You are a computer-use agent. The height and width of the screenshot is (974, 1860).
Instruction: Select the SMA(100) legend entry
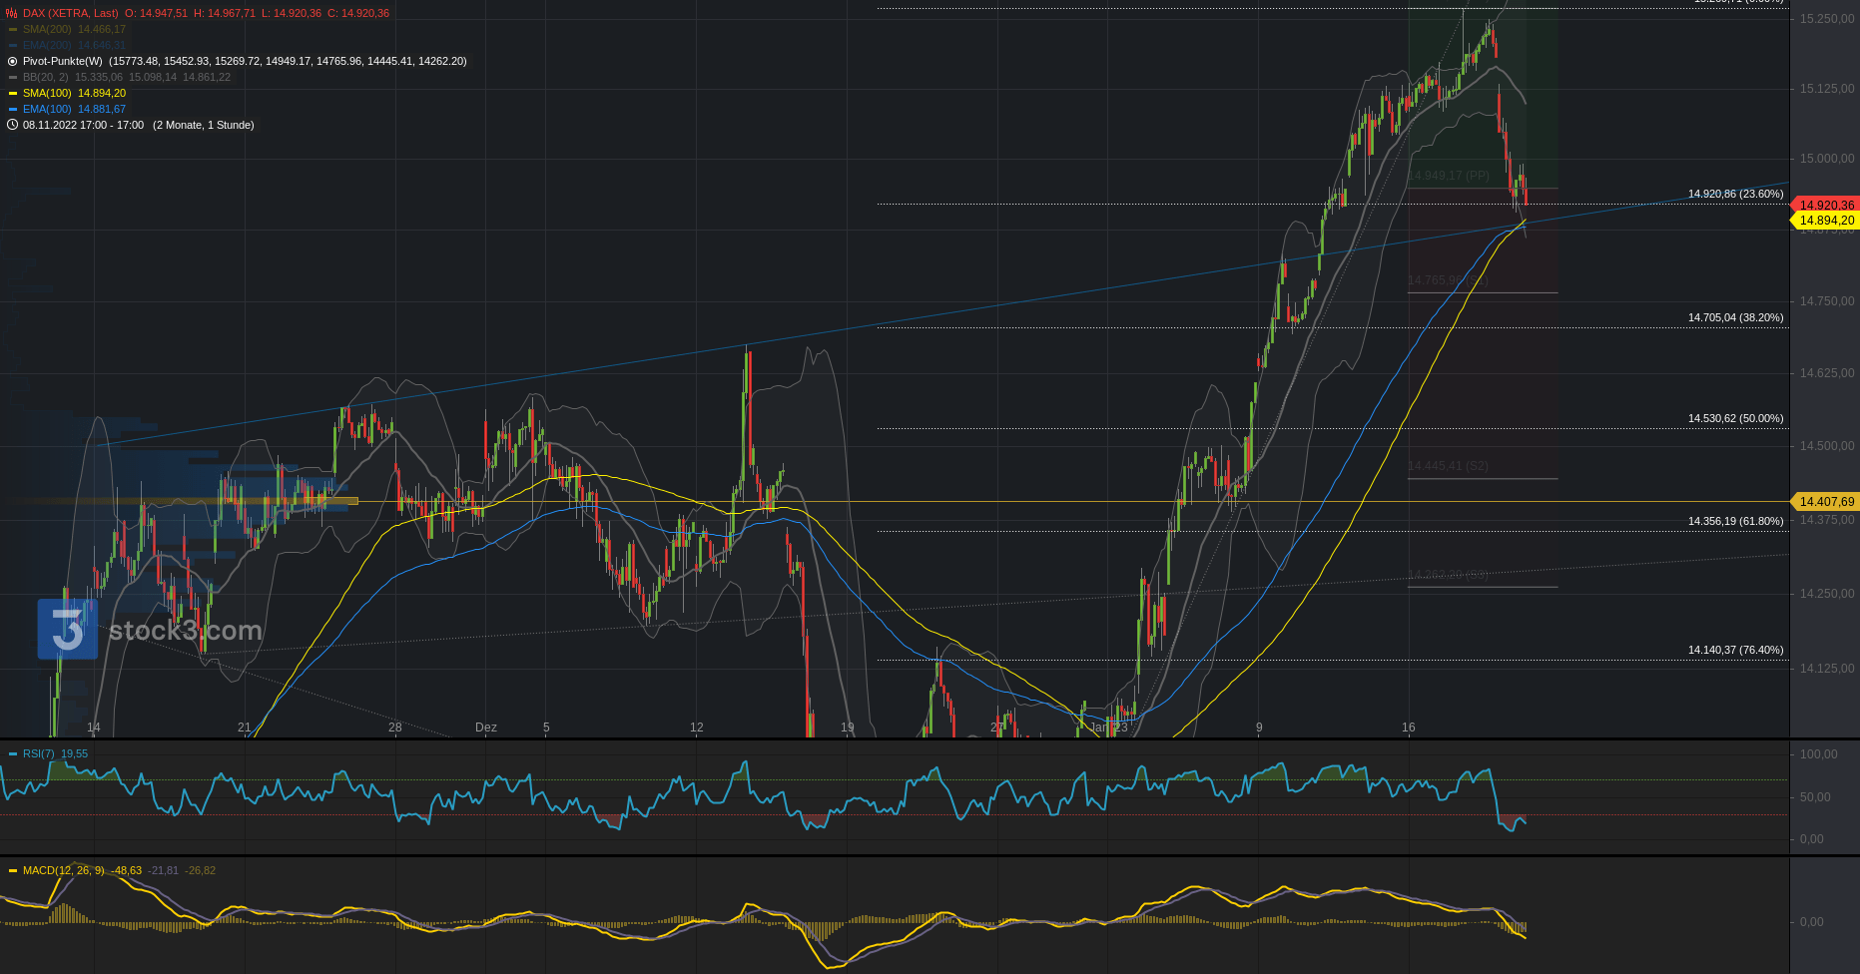(x=47, y=93)
